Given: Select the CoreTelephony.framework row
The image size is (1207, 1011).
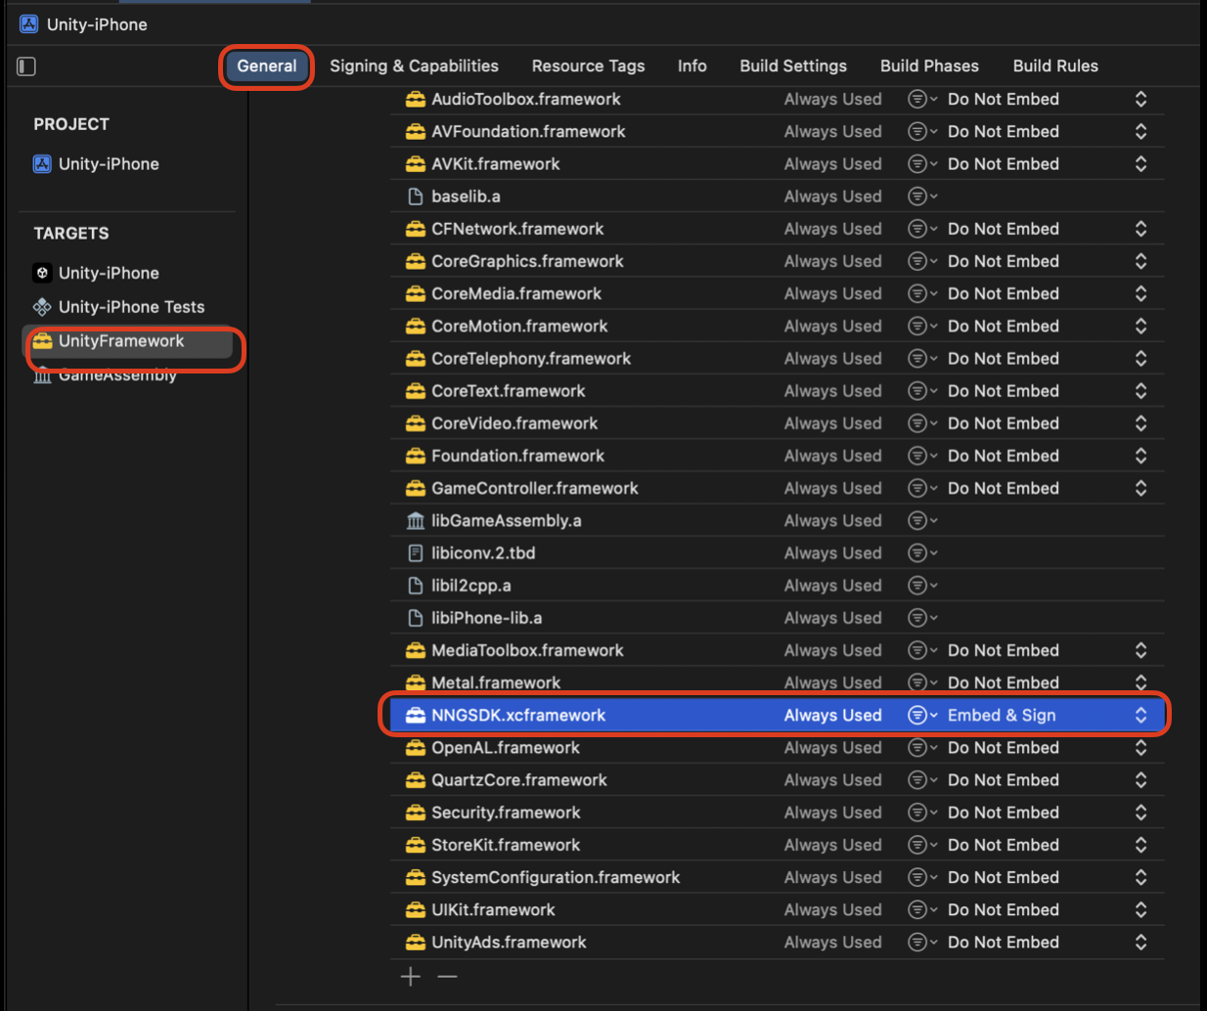Looking at the screenshot, I should (777, 359).
